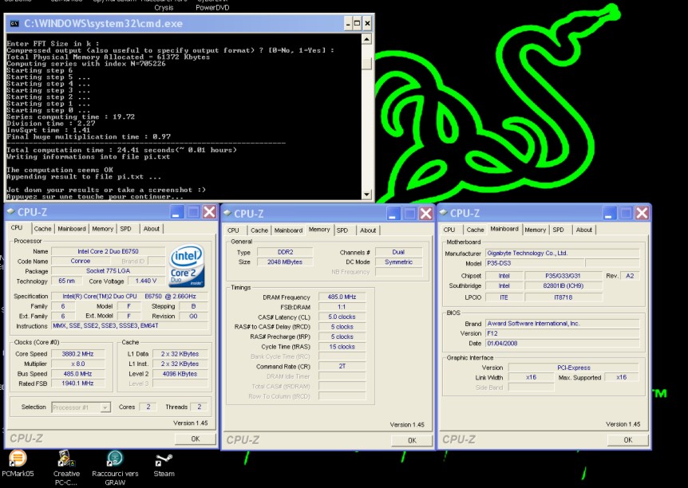Open Cache tab in right CPU-Z window
Screen dimensions: 688x488
point(475,230)
